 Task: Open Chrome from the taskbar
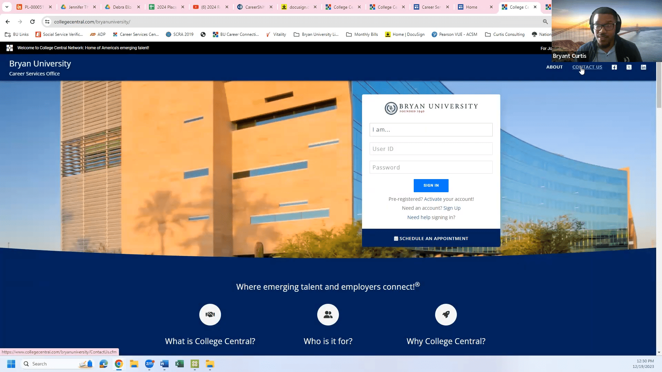119,364
